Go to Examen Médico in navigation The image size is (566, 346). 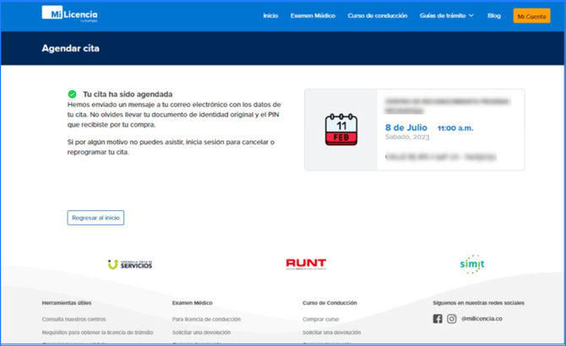(313, 16)
